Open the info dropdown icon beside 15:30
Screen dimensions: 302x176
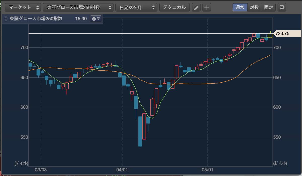[x=96, y=19]
